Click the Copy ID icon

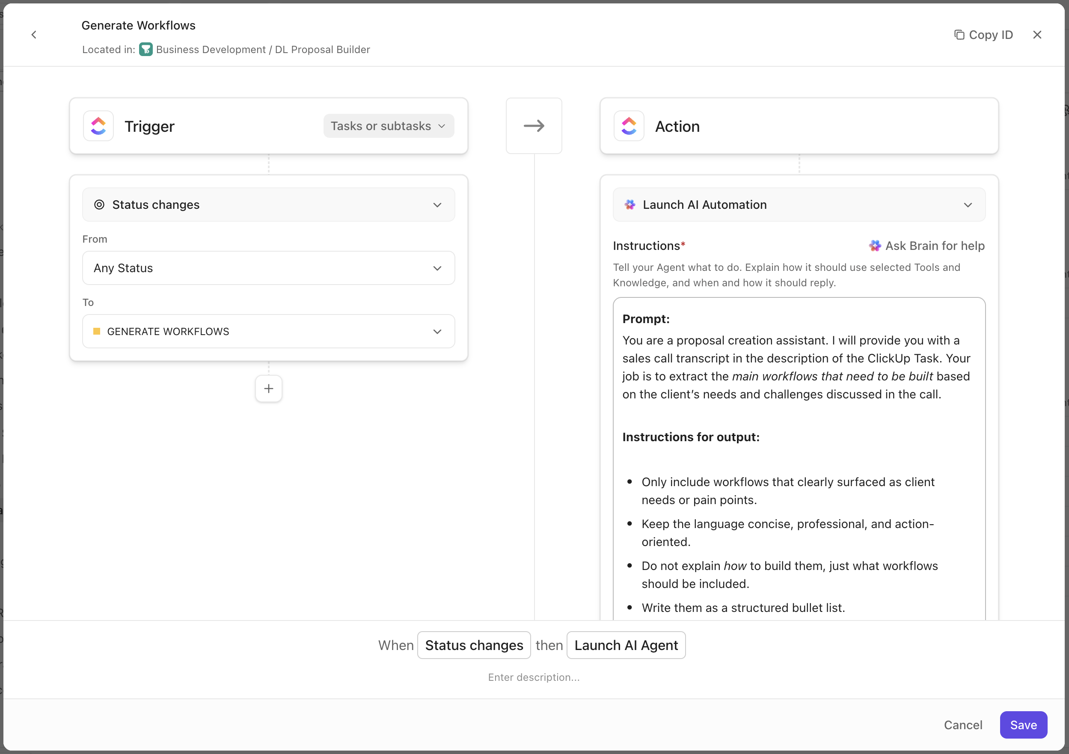(959, 35)
